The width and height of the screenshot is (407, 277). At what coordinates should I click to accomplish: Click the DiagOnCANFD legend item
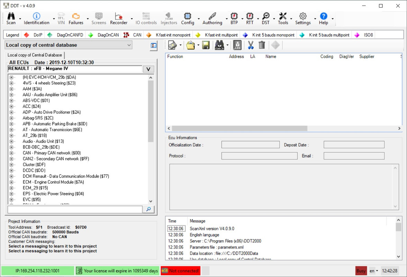click(x=65, y=35)
